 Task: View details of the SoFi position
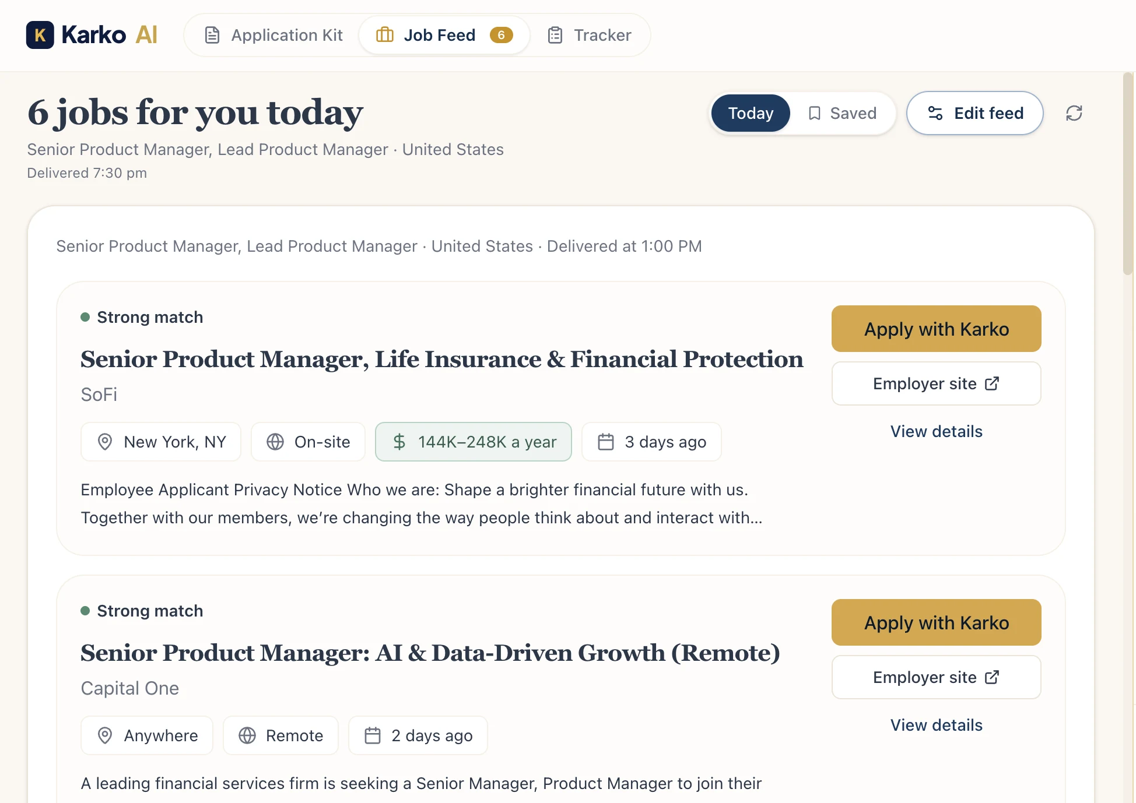pyautogui.click(x=936, y=431)
